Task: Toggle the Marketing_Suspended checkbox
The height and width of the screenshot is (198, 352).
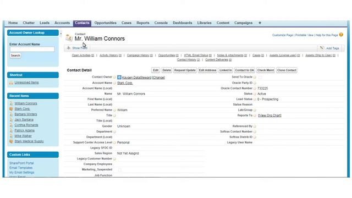Action: click(120, 170)
